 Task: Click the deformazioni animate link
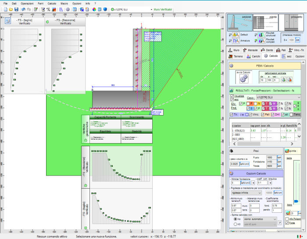pyautogui.click(x=275, y=73)
